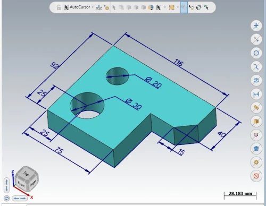266x206 pixels.
Task: Expand the window selection mode dropdown
Action: [178, 7]
